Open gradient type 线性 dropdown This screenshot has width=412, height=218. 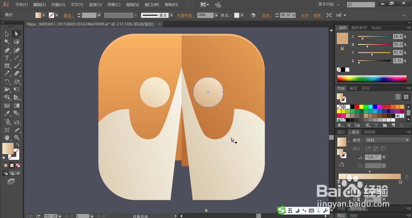407,140
